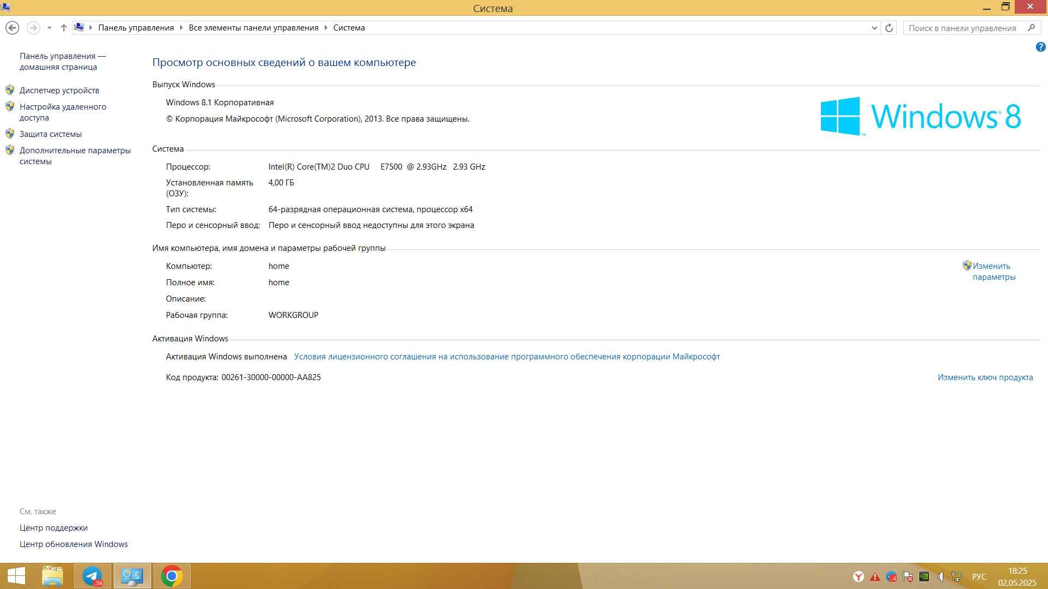The width and height of the screenshot is (1048, 589).
Task: Open Google Chrome from taskbar
Action: pos(172,576)
